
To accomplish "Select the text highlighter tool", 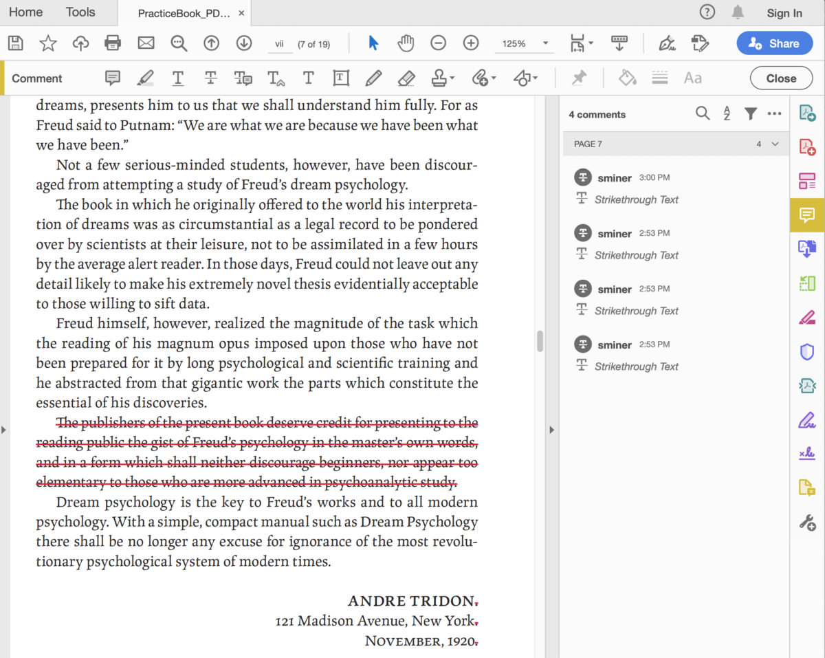I will [145, 78].
